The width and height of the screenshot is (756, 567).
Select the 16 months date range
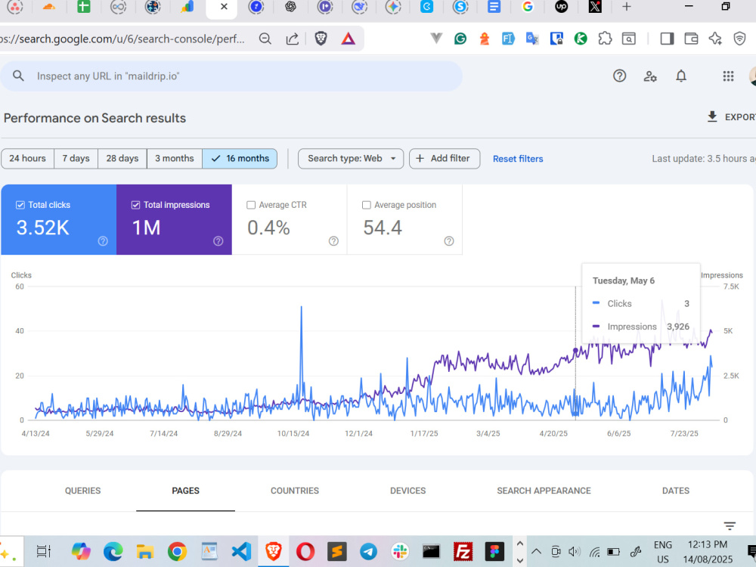pyautogui.click(x=240, y=159)
